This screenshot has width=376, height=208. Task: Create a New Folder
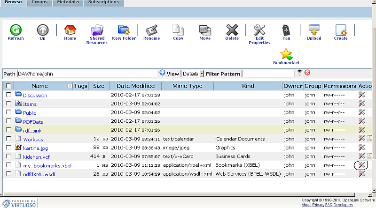tap(124, 30)
